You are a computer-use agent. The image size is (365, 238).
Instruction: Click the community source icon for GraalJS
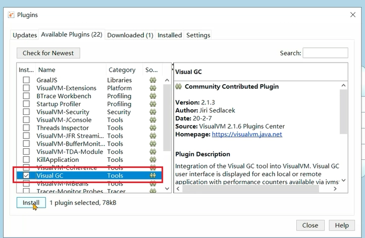click(153, 80)
